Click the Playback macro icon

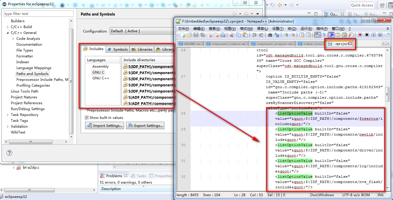[x=374, y=35]
